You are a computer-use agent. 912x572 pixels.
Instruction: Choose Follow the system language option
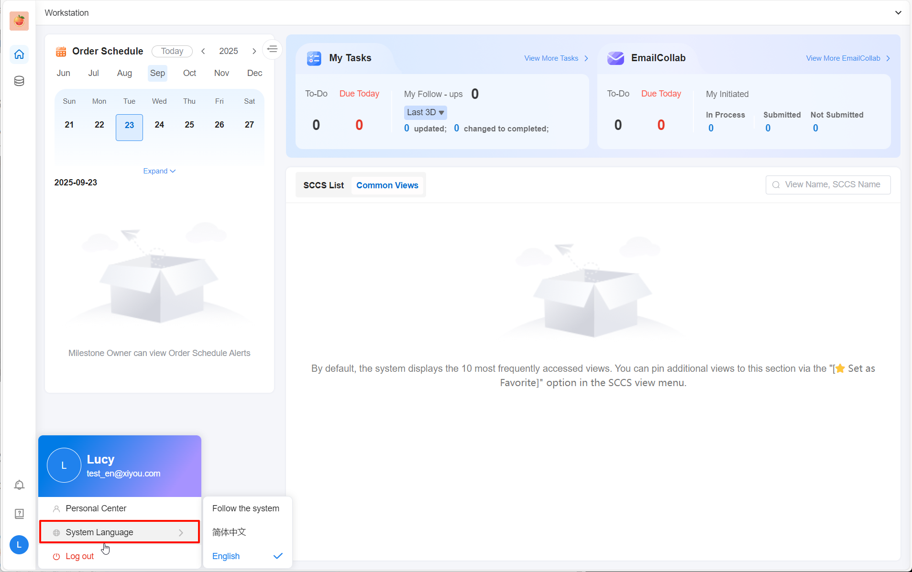click(x=246, y=508)
